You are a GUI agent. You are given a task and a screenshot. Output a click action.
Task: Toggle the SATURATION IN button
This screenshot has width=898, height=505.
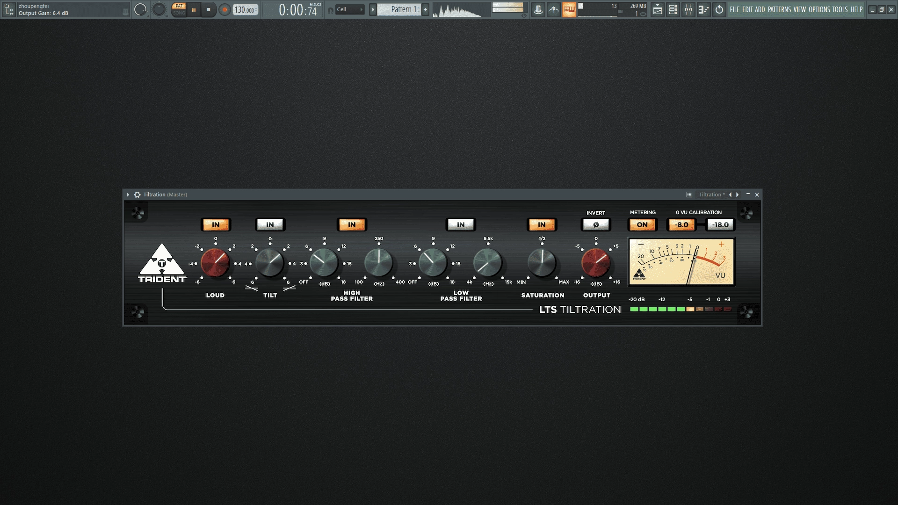tap(542, 225)
